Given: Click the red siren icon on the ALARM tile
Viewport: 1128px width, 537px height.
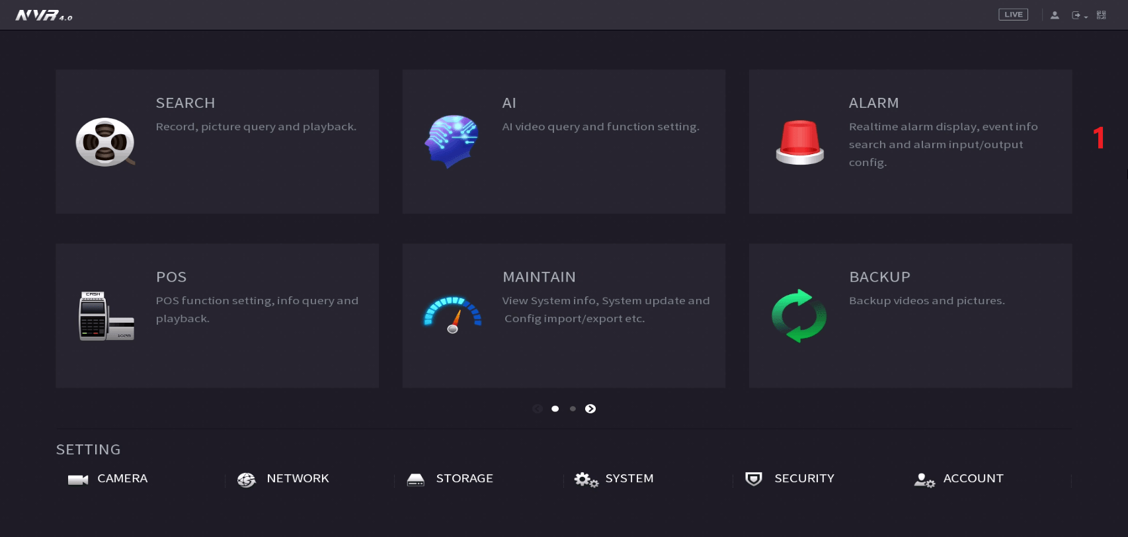Looking at the screenshot, I should (x=800, y=142).
